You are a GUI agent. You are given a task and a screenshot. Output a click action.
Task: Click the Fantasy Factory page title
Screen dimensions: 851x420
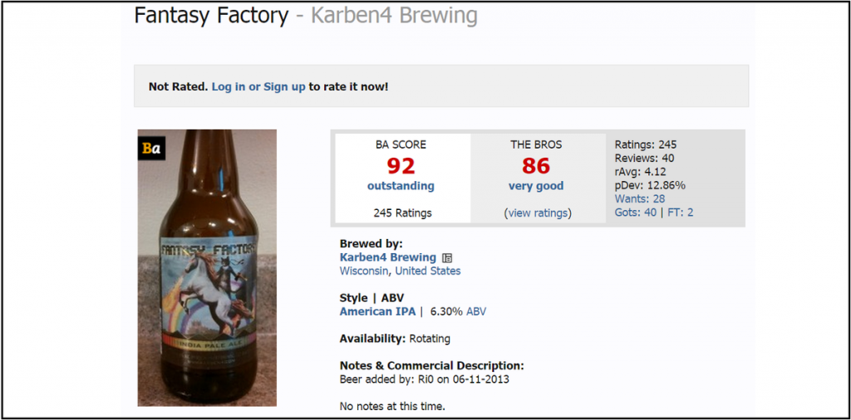(x=211, y=15)
